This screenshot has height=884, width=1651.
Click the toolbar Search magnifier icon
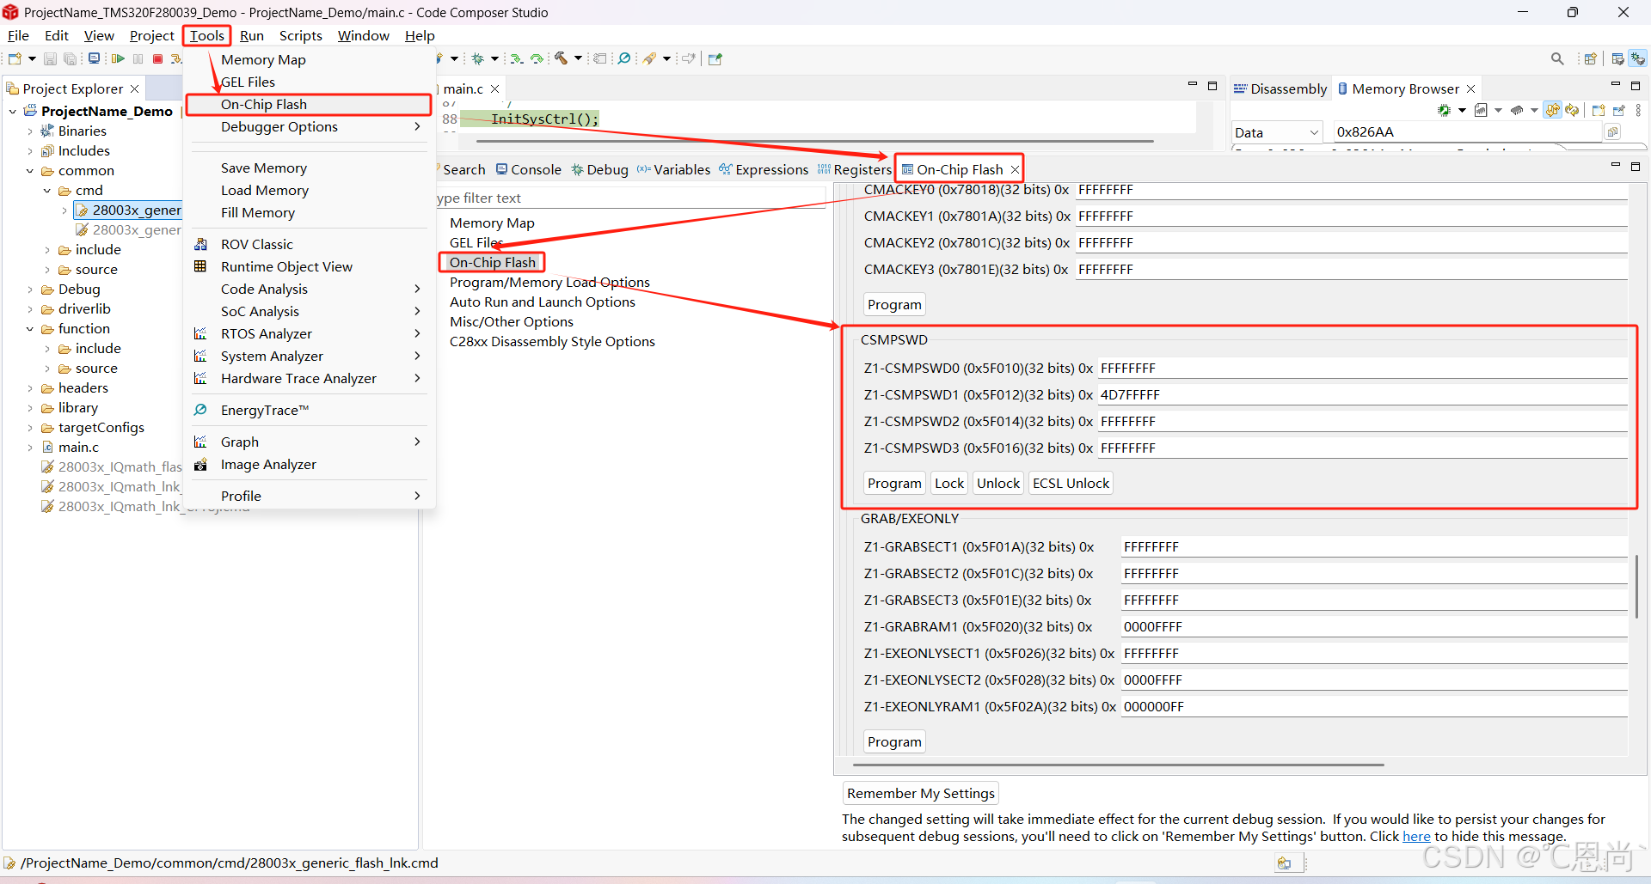click(1557, 58)
